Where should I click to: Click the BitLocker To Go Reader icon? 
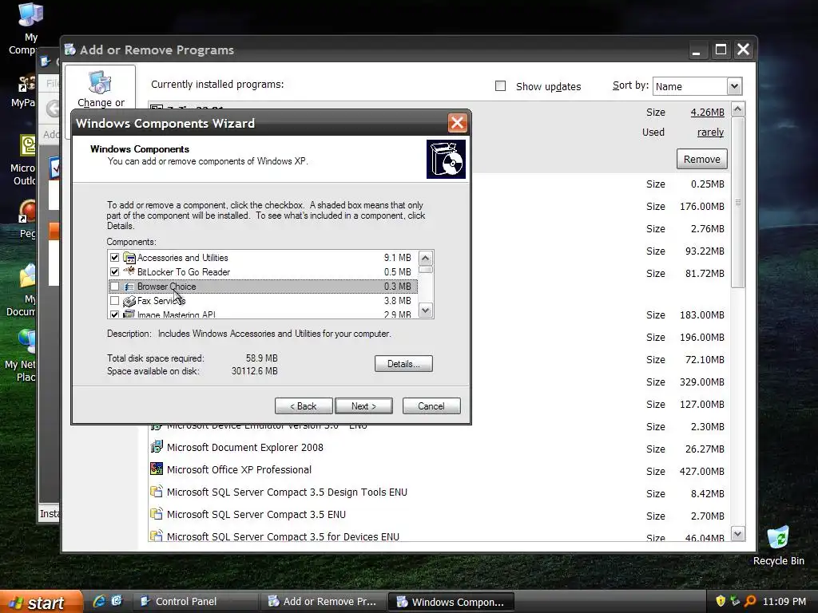(x=129, y=271)
